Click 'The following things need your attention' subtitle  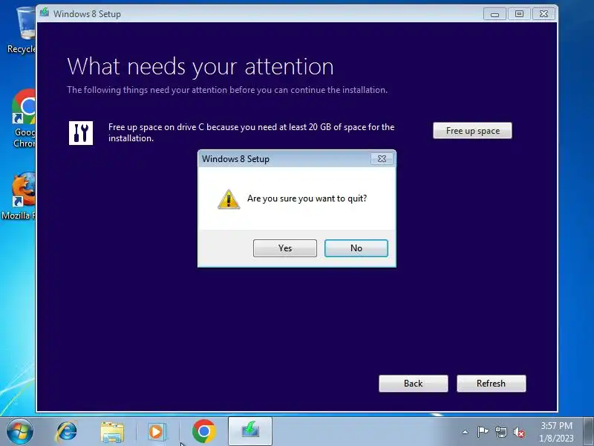point(227,90)
